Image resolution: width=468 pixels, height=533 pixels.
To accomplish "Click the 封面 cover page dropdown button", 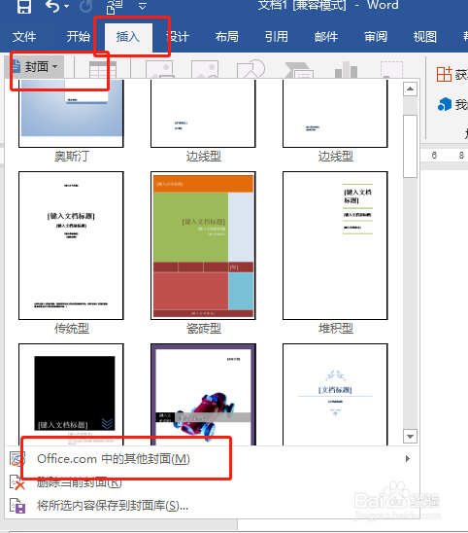I will 35,66.
